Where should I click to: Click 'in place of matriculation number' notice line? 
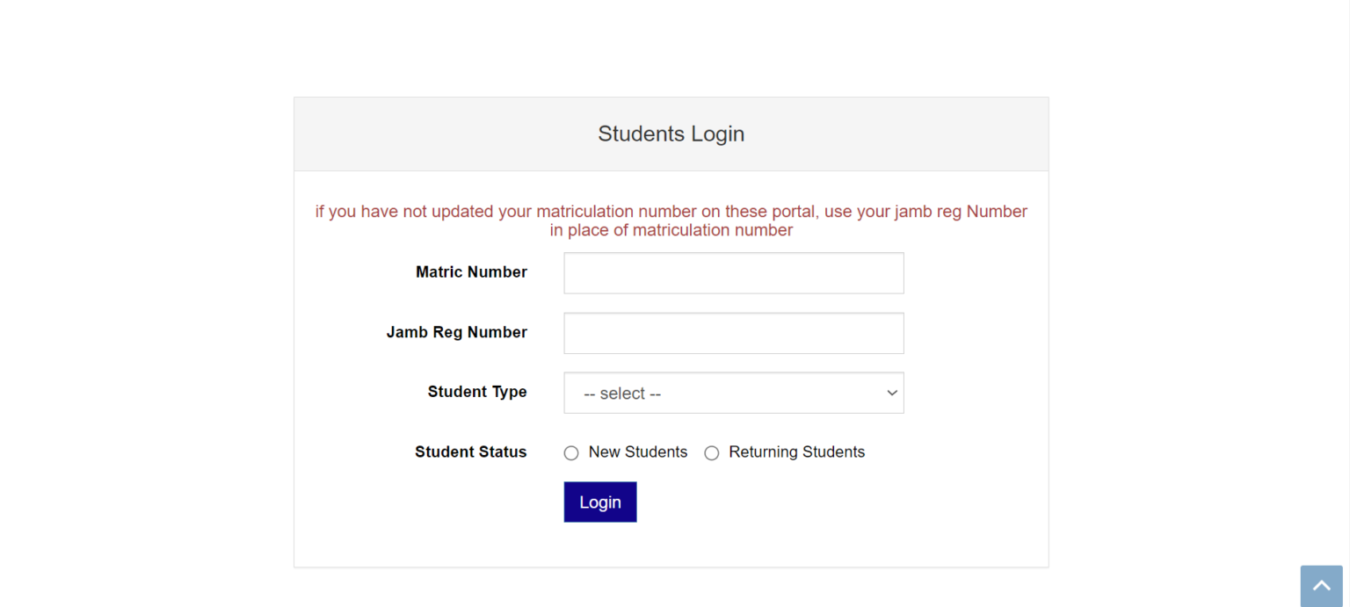(671, 230)
